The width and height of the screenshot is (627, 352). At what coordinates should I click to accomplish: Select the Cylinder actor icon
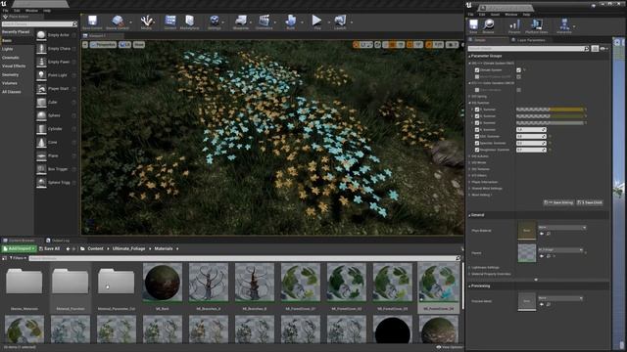(41, 129)
